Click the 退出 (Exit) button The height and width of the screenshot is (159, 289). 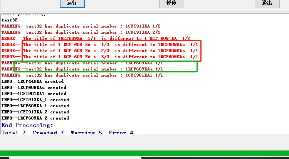click(267, 3)
